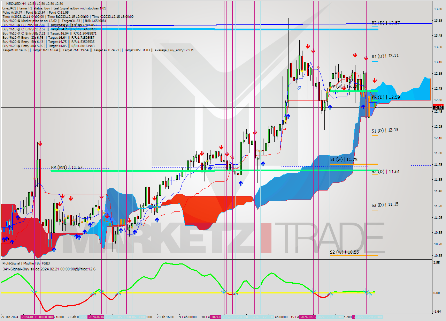
Task: Click the 10.85 price axis value
Action: click(438, 233)
